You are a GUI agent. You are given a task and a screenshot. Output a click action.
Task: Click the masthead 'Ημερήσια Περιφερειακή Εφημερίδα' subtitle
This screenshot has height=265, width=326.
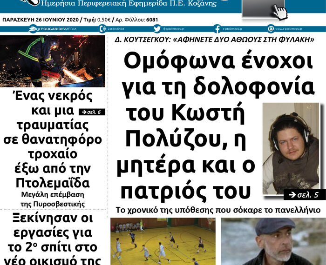click(x=129, y=3)
